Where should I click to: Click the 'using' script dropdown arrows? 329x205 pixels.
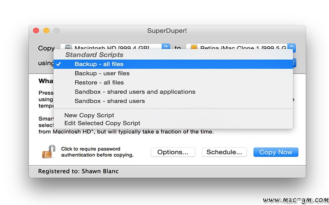click(x=294, y=63)
